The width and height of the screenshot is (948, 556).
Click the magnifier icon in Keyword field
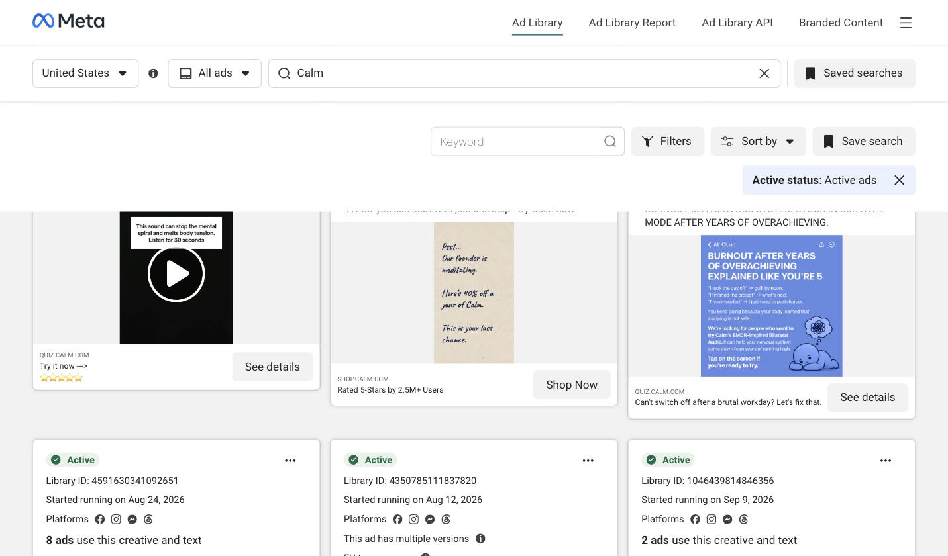609,142
